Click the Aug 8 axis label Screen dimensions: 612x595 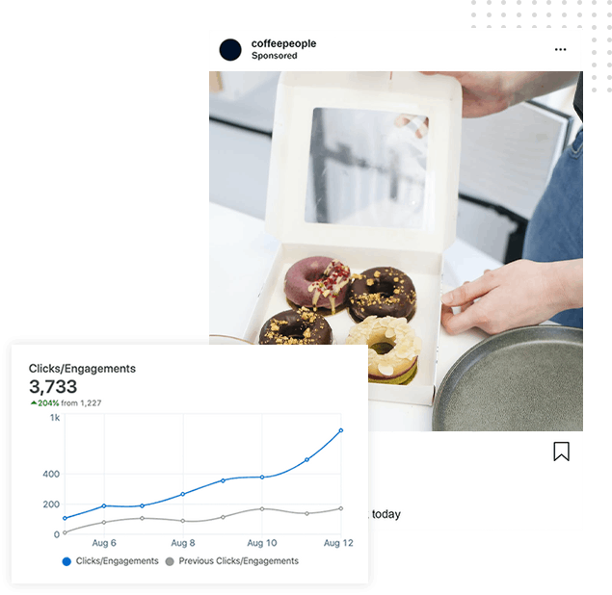(183, 543)
